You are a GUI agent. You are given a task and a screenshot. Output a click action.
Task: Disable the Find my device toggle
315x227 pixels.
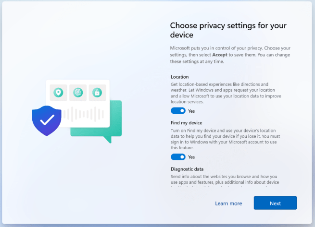pos(178,157)
